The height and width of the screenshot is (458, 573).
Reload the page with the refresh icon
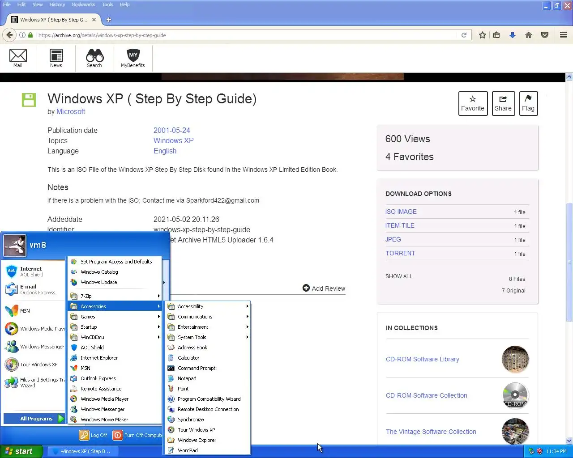[464, 35]
